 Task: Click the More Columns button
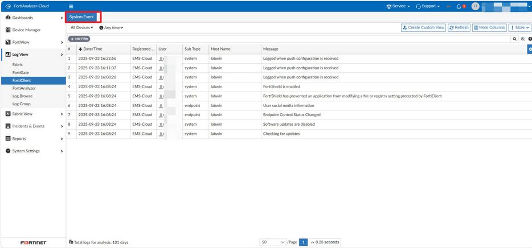[x=489, y=27]
